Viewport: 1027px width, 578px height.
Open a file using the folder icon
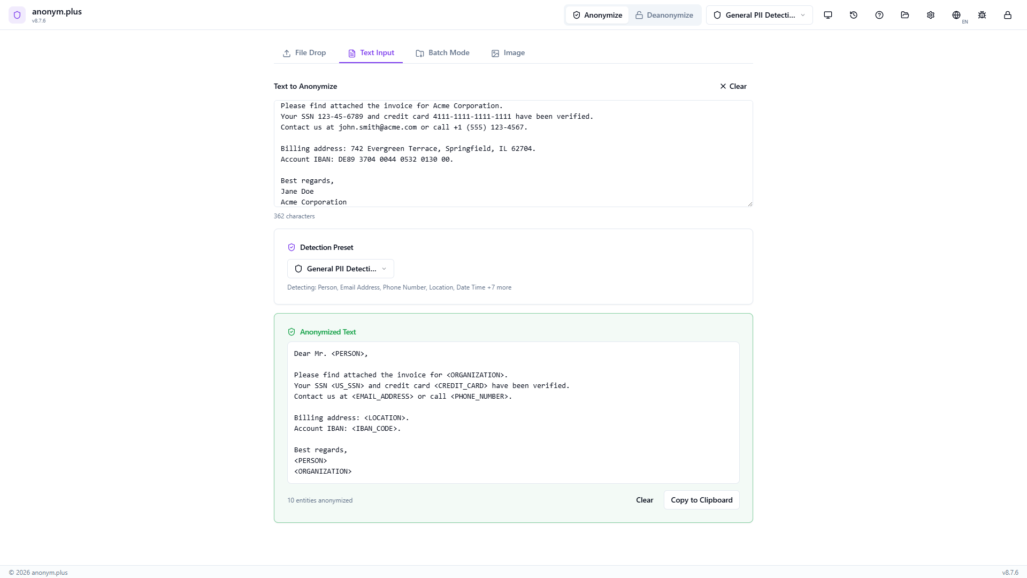tap(905, 15)
